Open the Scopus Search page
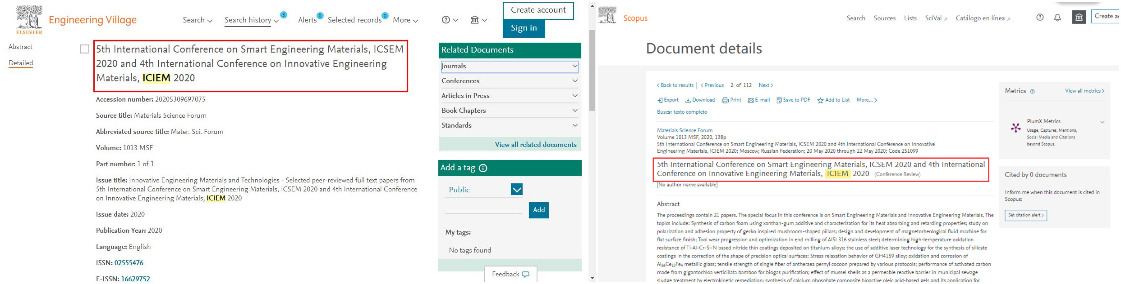This screenshot has width=1121, height=284. [x=856, y=18]
